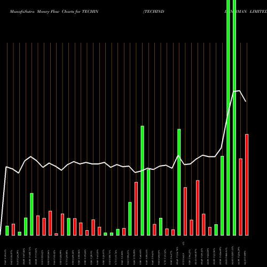267x267 pixels.
Task: Click the 'LIMITED' text at the header's end
Action: click(258, 12)
